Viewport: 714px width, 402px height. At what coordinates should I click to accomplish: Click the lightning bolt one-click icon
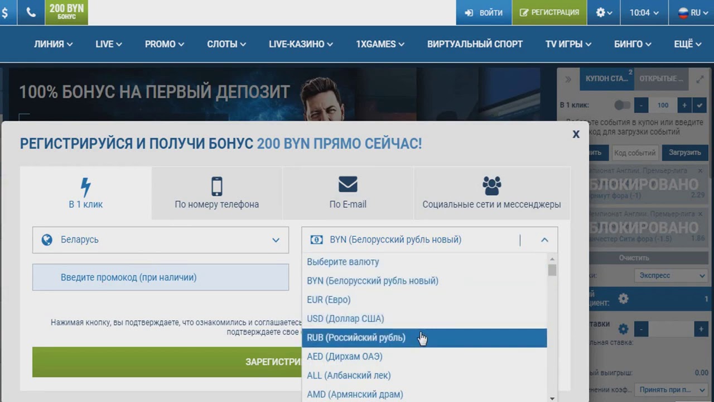86,186
